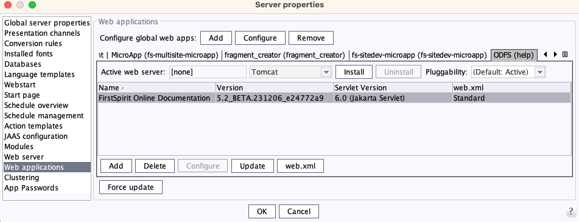
Task: Select Installed fonts in sidebar
Action: tap(47, 54)
